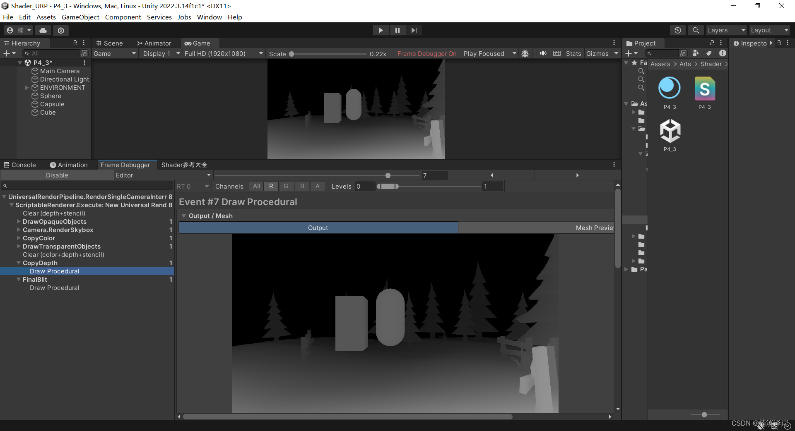
Task: Open the Component menu
Action: point(123,17)
